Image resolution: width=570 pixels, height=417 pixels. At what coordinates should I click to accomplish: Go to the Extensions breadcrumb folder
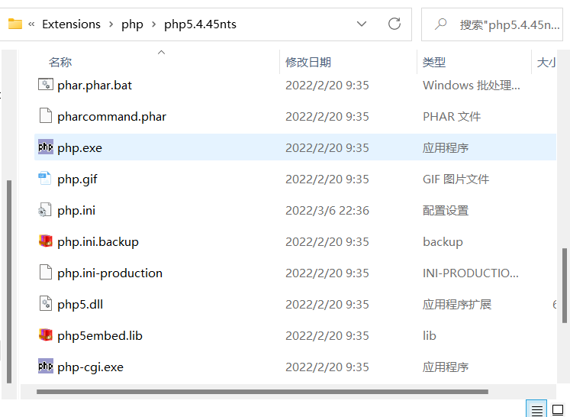[71, 24]
